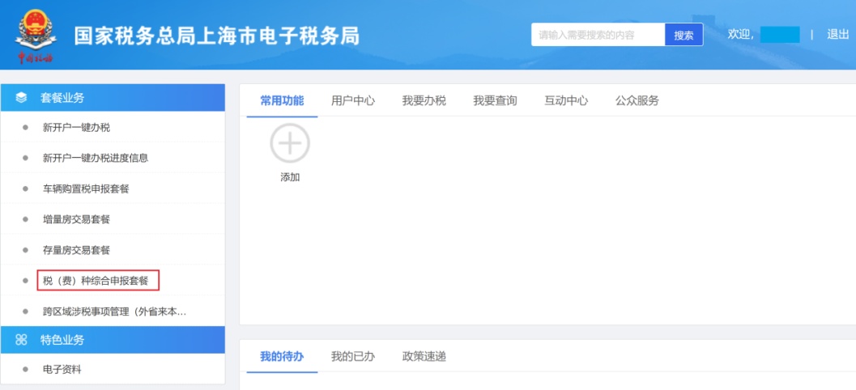
Task: Click 电子资料 under 特色业务
Action: pos(62,370)
